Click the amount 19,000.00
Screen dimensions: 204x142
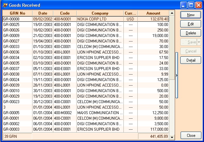160,36
